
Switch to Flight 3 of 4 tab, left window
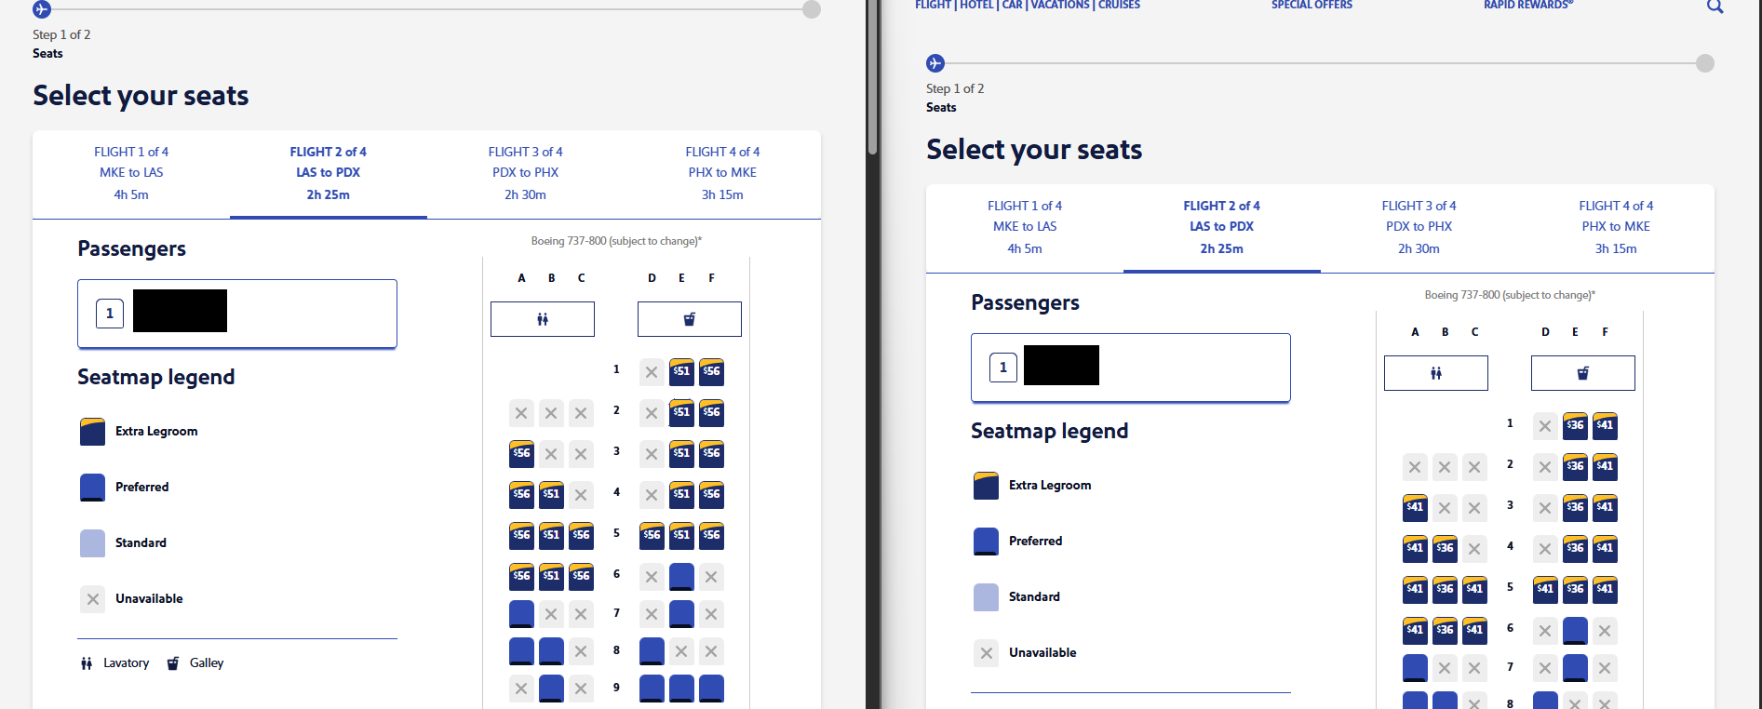pos(525,173)
